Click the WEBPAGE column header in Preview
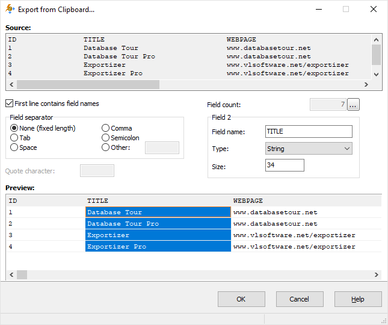The height and width of the screenshot is (325, 388). 306,201
